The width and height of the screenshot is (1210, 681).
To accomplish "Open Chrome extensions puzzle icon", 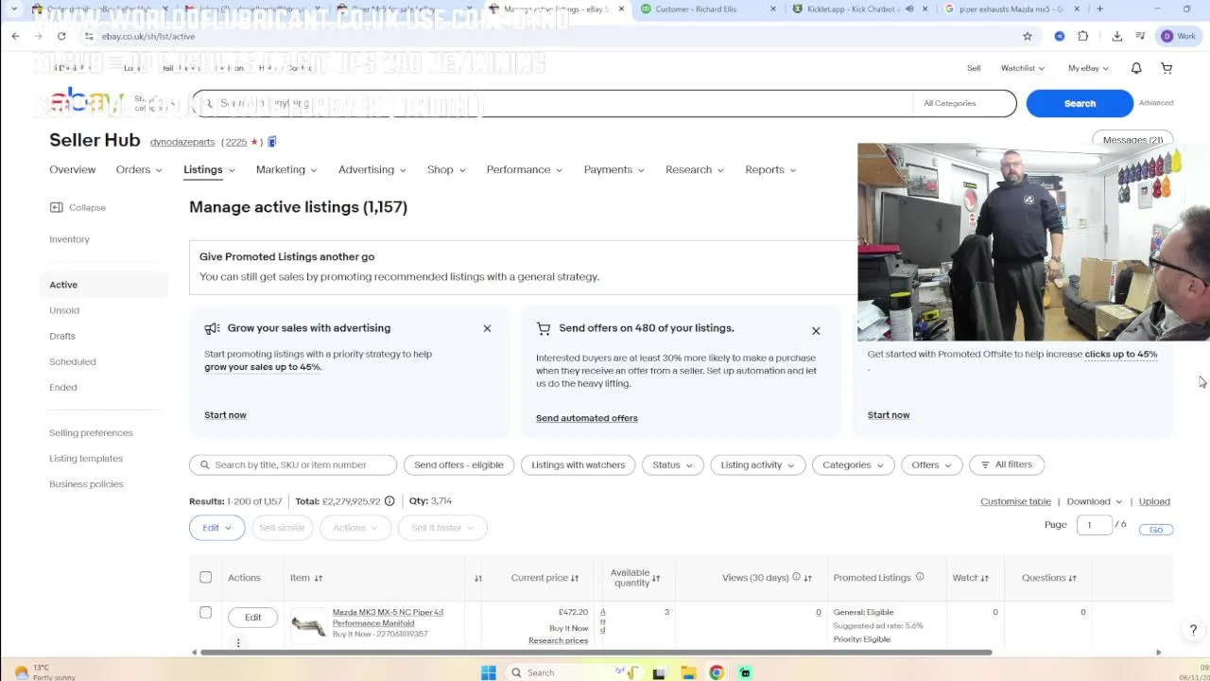I will tap(1083, 36).
